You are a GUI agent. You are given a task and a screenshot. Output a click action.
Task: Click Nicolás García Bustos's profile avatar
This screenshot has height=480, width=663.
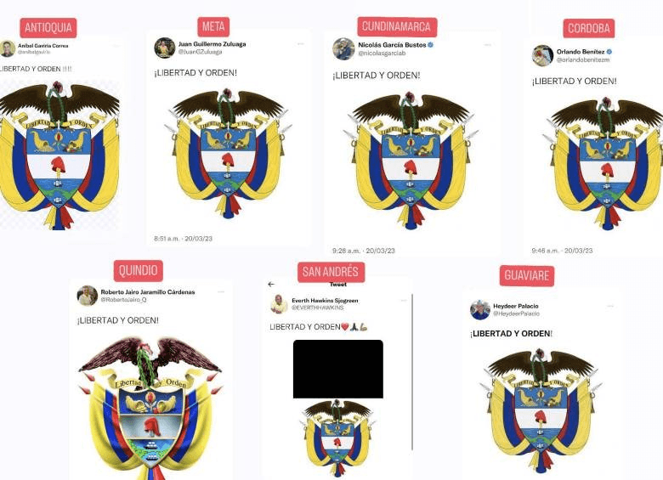(343, 48)
